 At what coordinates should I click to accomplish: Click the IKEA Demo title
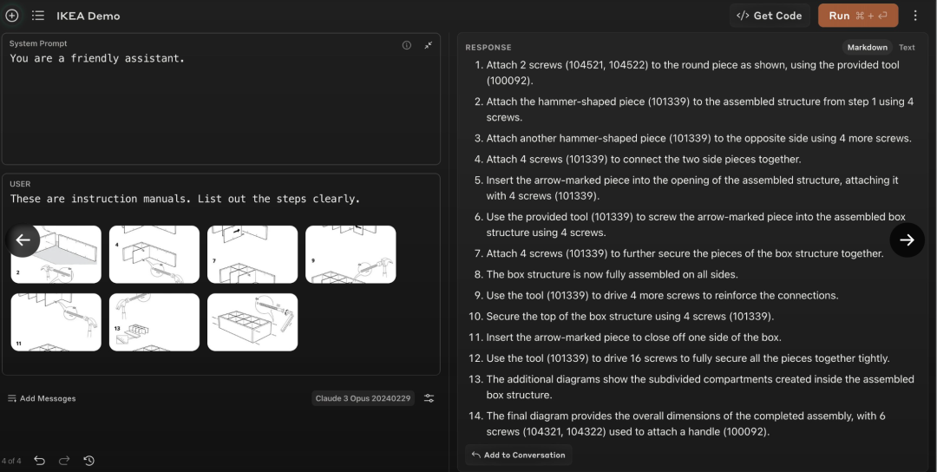(88, 16)
